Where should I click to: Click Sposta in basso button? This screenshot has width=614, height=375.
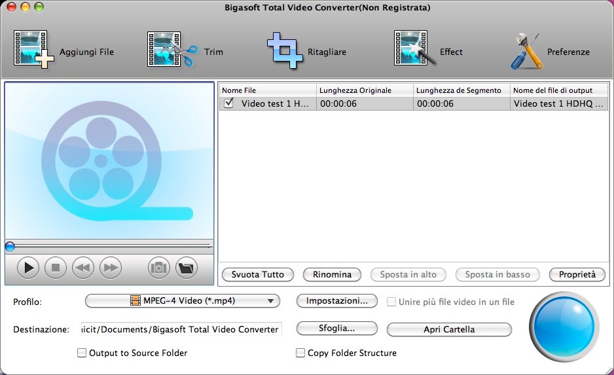tap(497, 274)
